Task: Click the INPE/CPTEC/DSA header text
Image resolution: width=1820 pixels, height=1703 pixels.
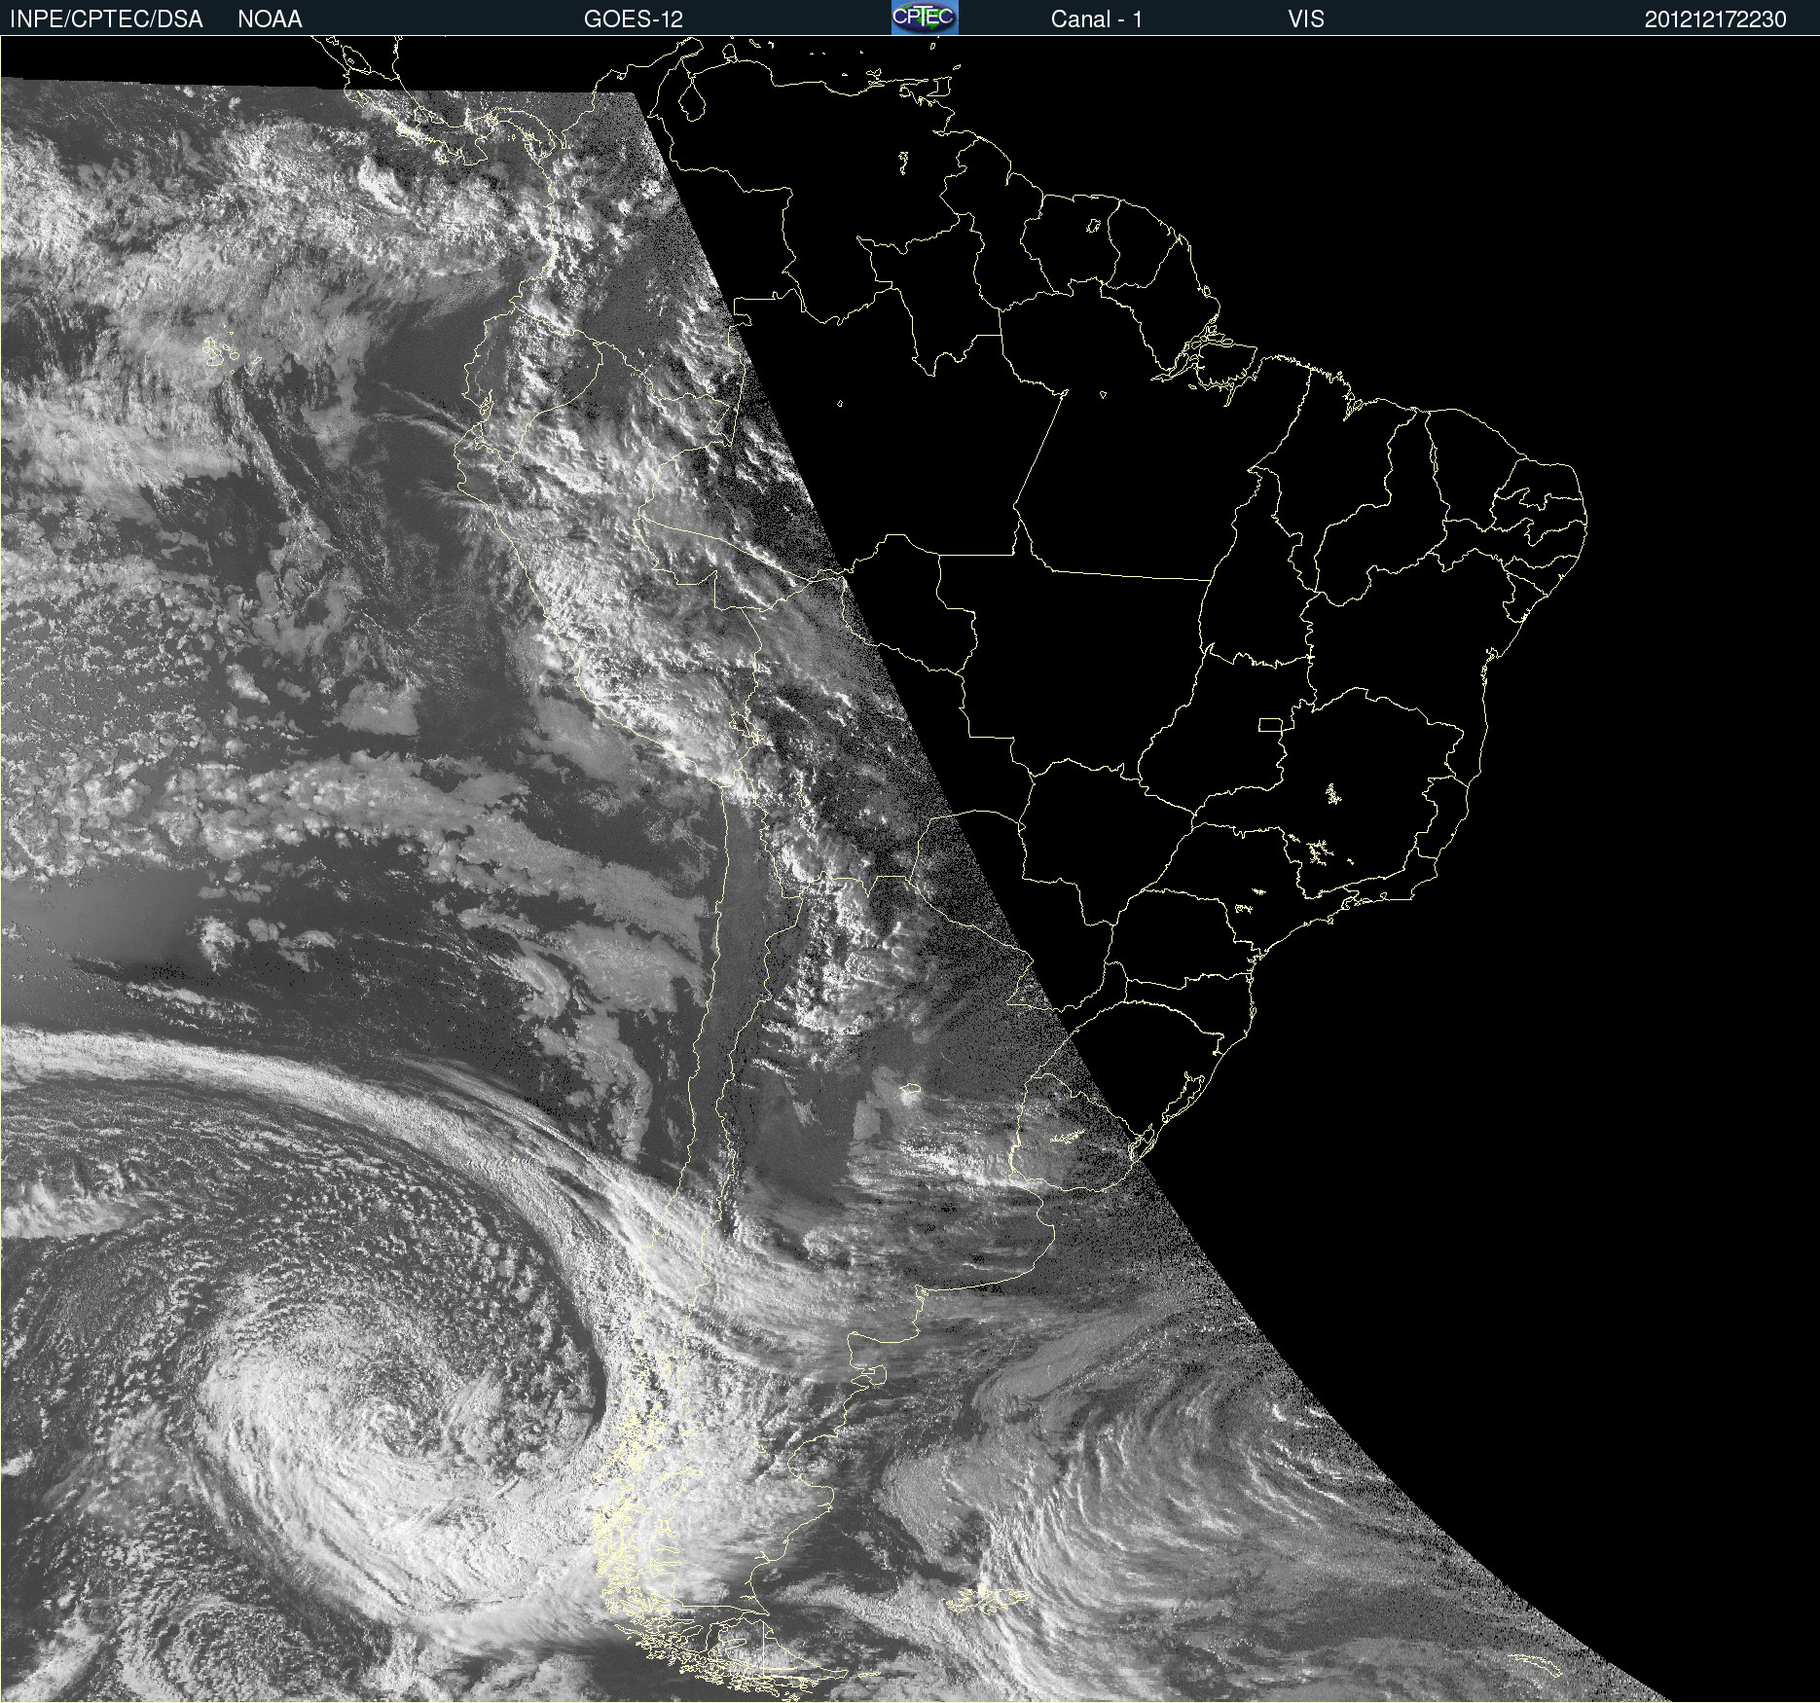Action: pos(106,19)
